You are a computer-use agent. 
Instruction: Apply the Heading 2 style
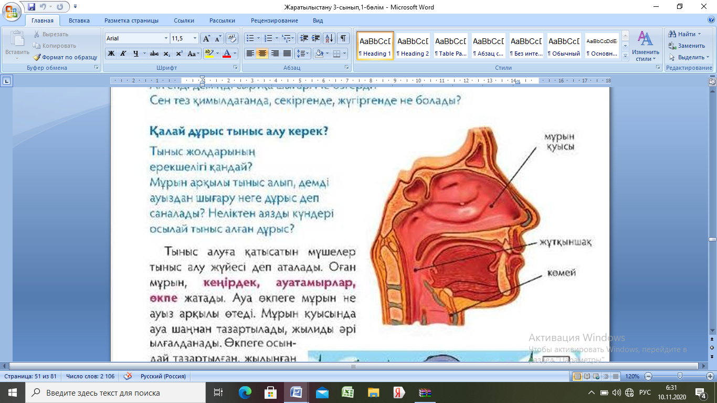(x=413, y=46)
